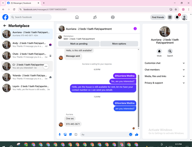The width and height of the screenshot is (192, 147).
Task: Open notifications bell with badge
Action: 177,17
